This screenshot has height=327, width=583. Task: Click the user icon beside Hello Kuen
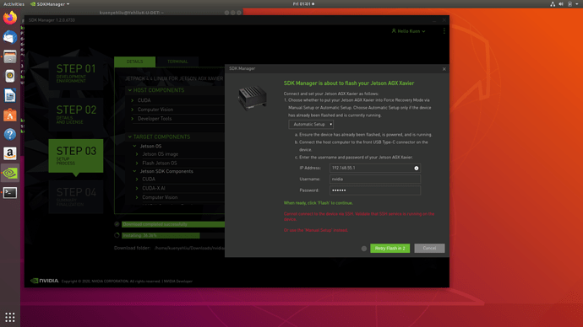coord(394,31)
